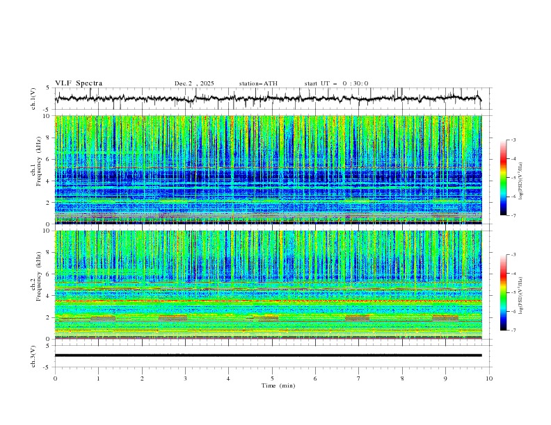The image size is (551, 425).
Task: Click the "6" kHz tick of ch.1 spectrogram
Action: (x=49, y=159)
